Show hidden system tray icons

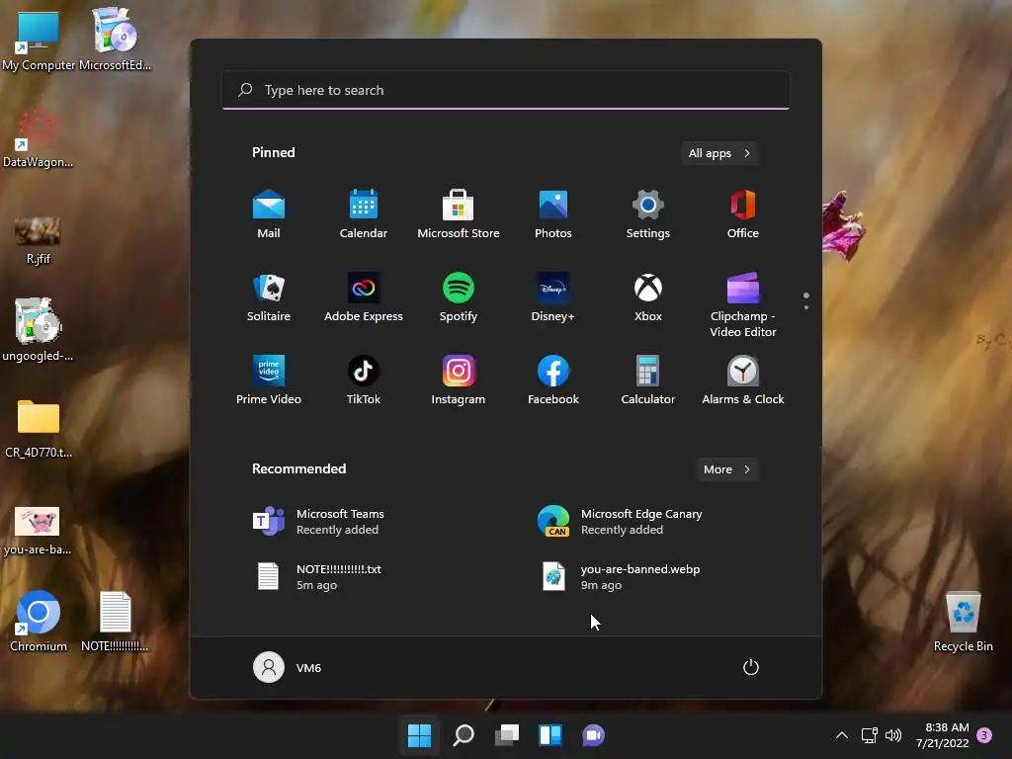(842, 735)
